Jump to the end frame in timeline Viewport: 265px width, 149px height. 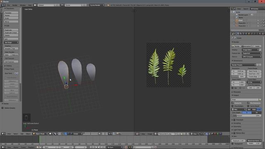(x=104, y=147)
